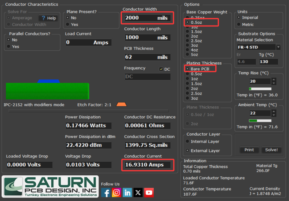Click the Facebook icon under Follow Us
This screenshot has width=289, height=201.
106,192
